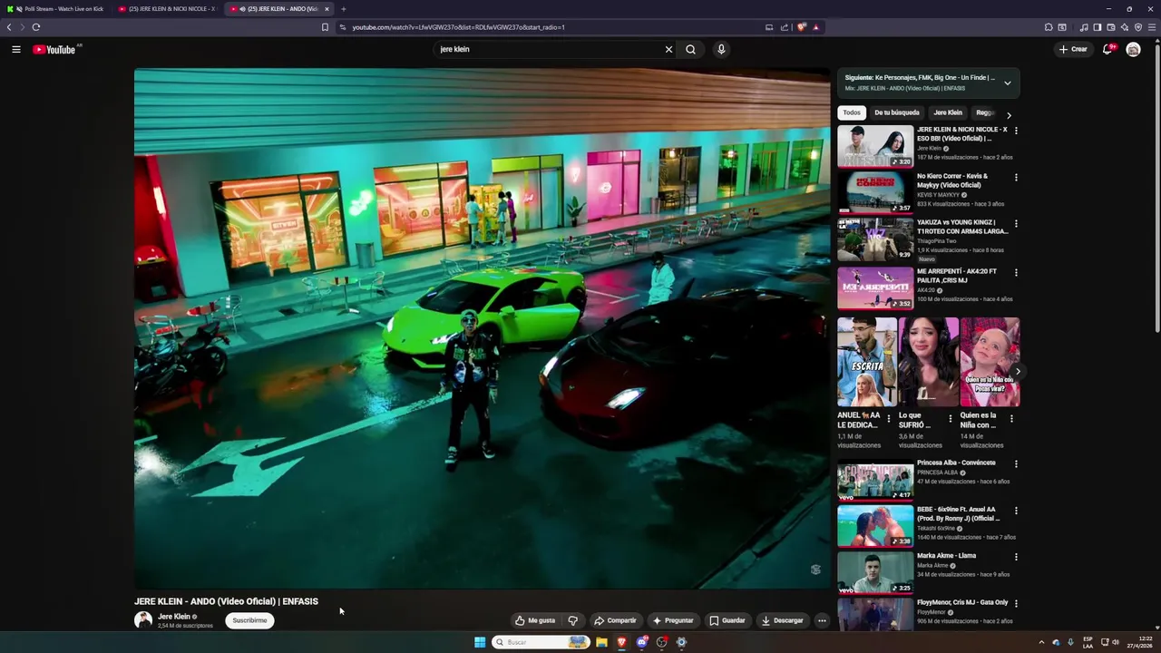Click the Preguntar button

tap(672, 620)
